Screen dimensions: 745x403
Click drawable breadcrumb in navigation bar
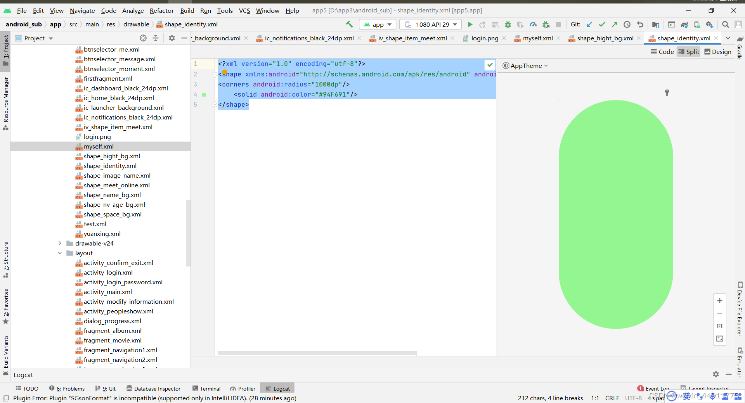click(x=136, y=24)
